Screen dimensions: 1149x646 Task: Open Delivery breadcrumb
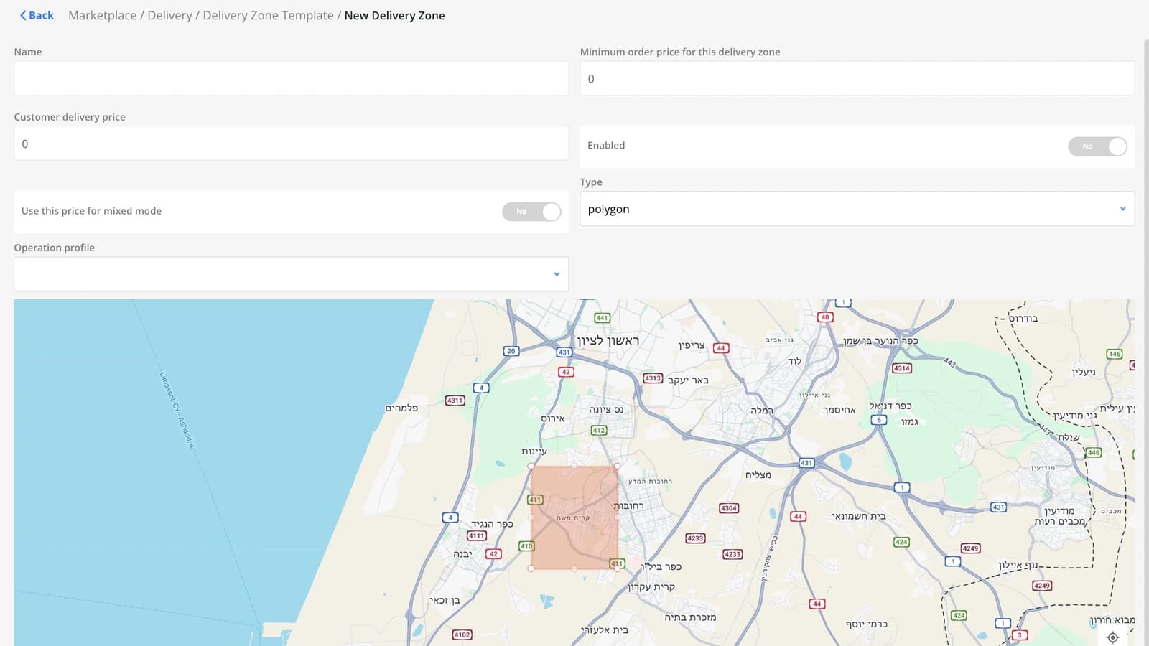pyautogui.click(x=169, y=15)
